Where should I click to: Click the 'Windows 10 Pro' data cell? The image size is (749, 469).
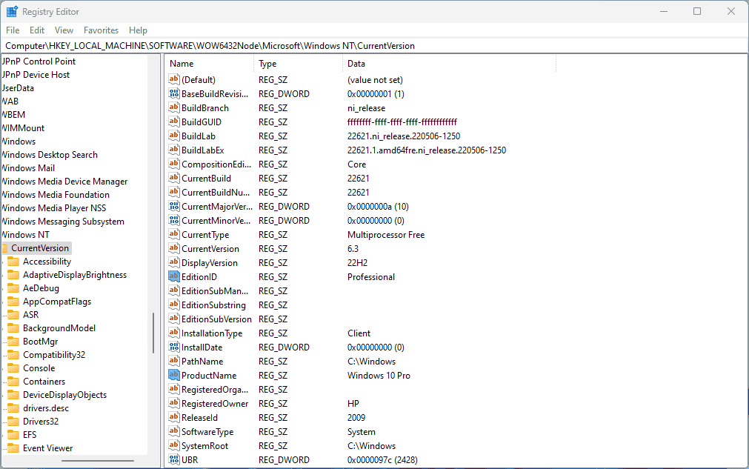point(379,376)
